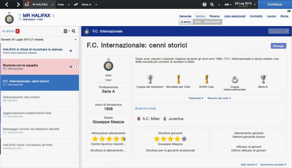This screenshot has height=168, width=292.
Task: Go back with the left arrow
Action: click(x=7, y=4)
